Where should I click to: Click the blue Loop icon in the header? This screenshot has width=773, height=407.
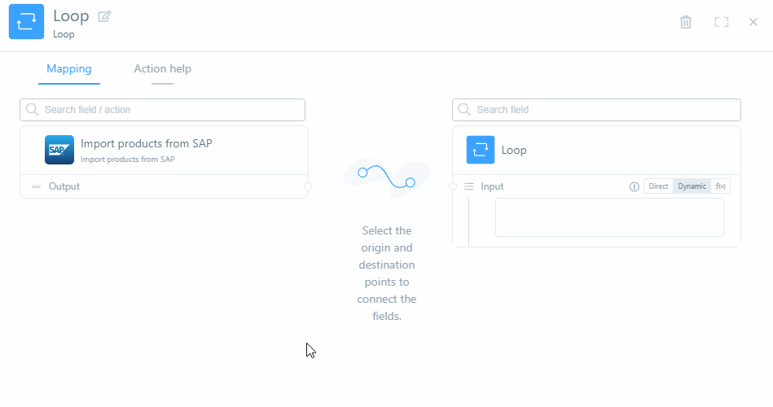(26, 22)
